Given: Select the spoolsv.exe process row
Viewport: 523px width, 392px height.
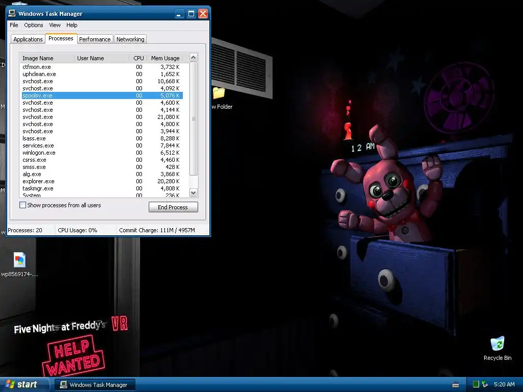Looking at the screenshot, I should [102, 95].
